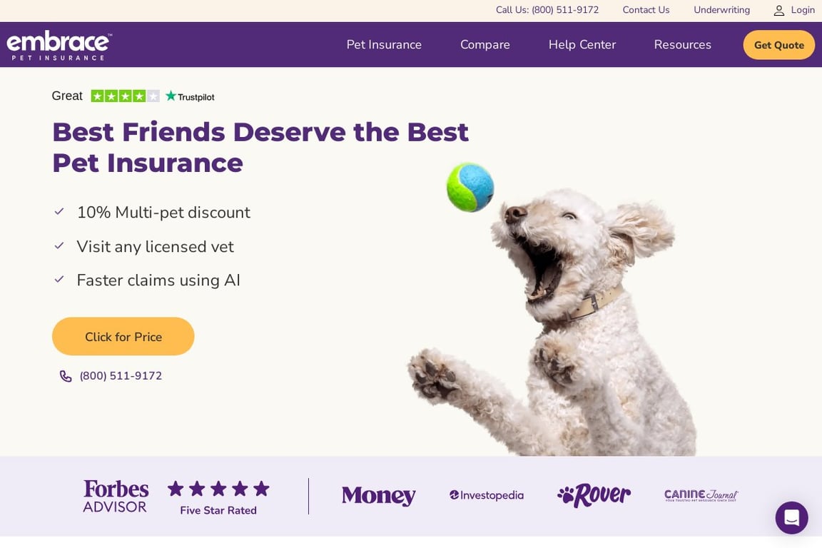Open the live chat bubble
The height and width of the screenshot is (548, 822).
click(791, 517)
